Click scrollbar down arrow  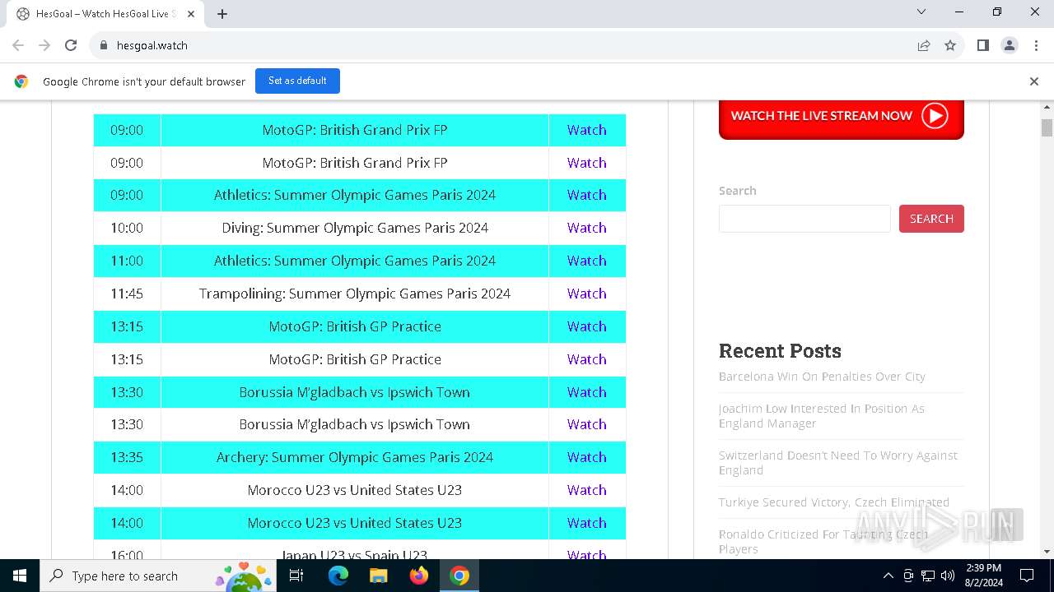point(1047,552)
